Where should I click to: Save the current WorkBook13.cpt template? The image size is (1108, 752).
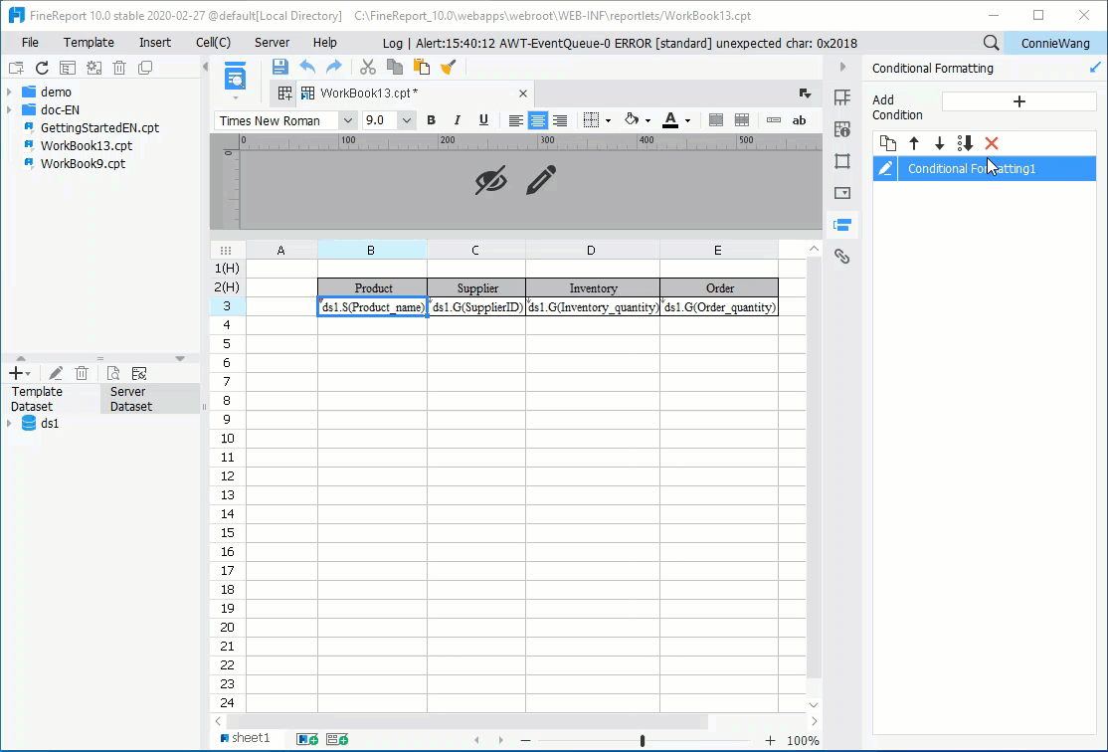(279, 68)
